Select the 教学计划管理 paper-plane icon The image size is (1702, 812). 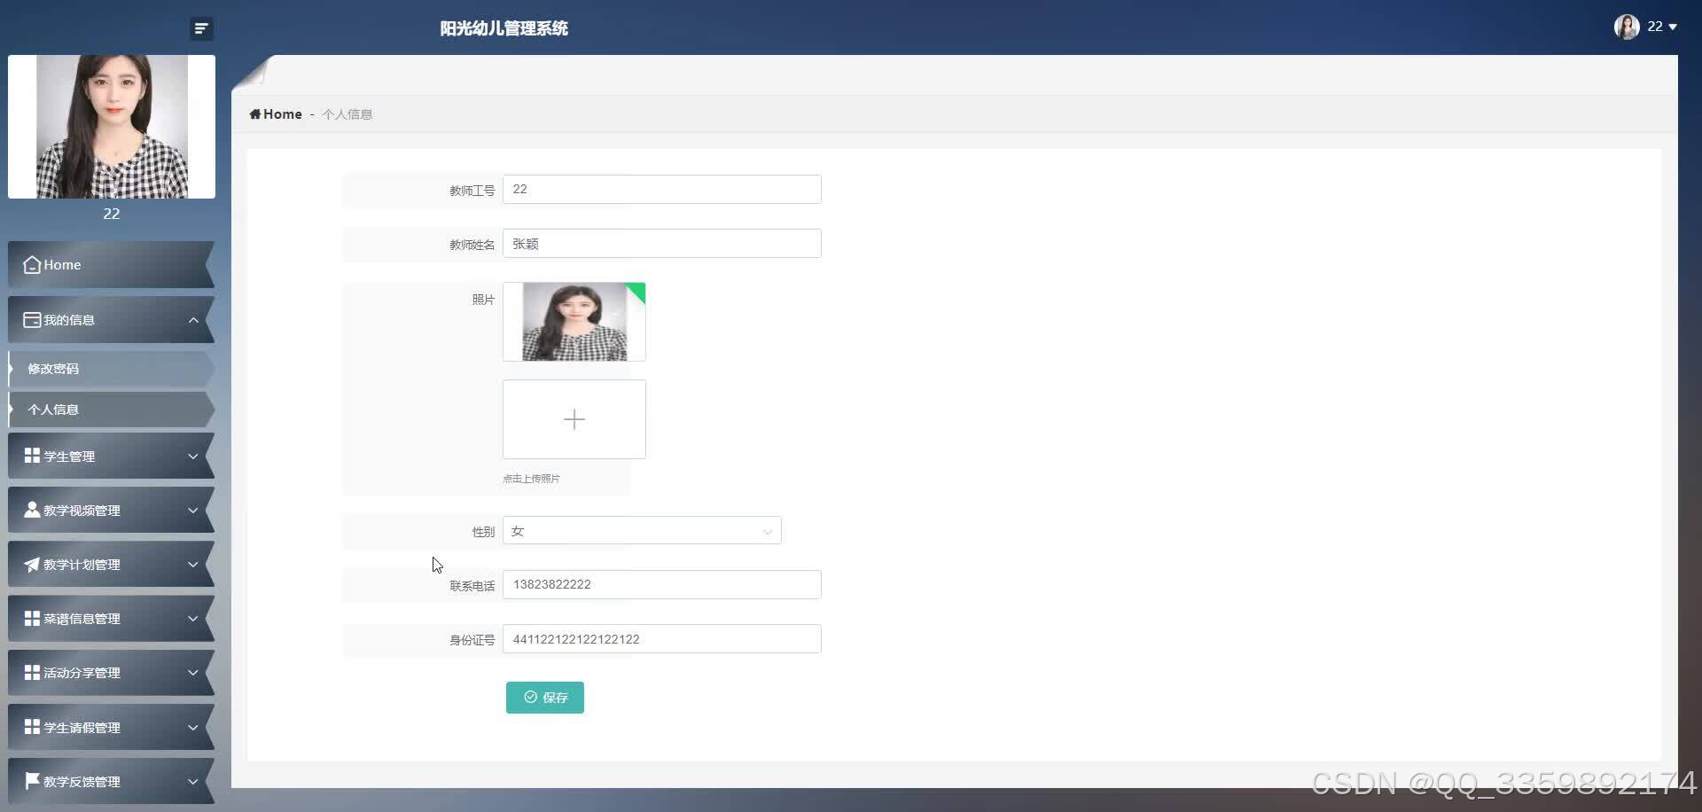(31, 564)
